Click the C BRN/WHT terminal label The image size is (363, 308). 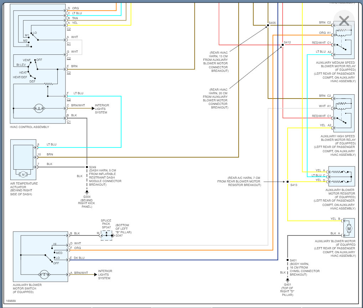tap(76, 105)
